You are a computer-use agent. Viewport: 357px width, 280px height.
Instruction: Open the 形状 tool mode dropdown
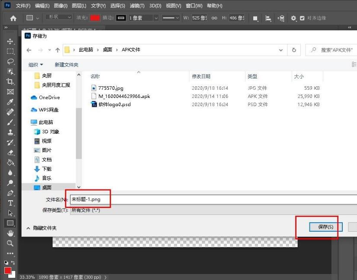pyautogui.click(x=58, y=18)
